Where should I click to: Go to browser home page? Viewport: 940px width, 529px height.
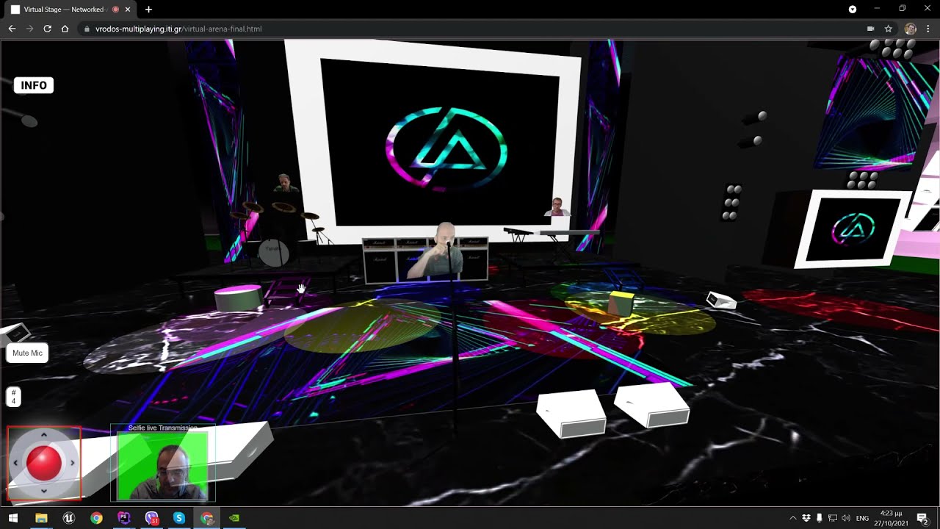coord(65,29)
